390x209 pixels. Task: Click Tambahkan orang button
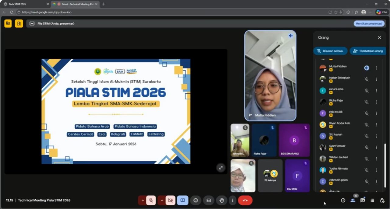[x=368, y=51]
